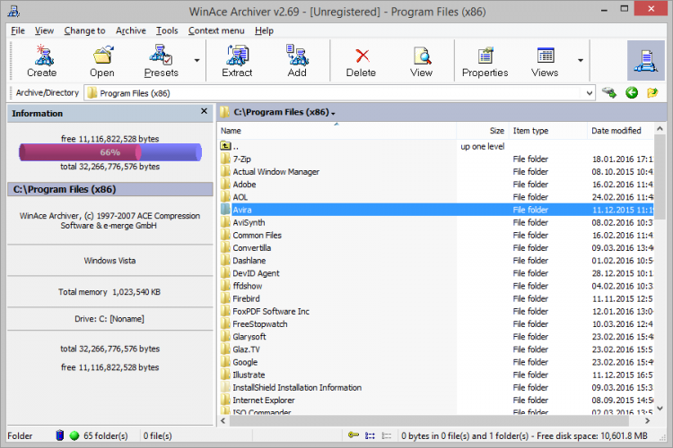Click the Views toolbar icon
673x448 pixels.
click(545, 60)
